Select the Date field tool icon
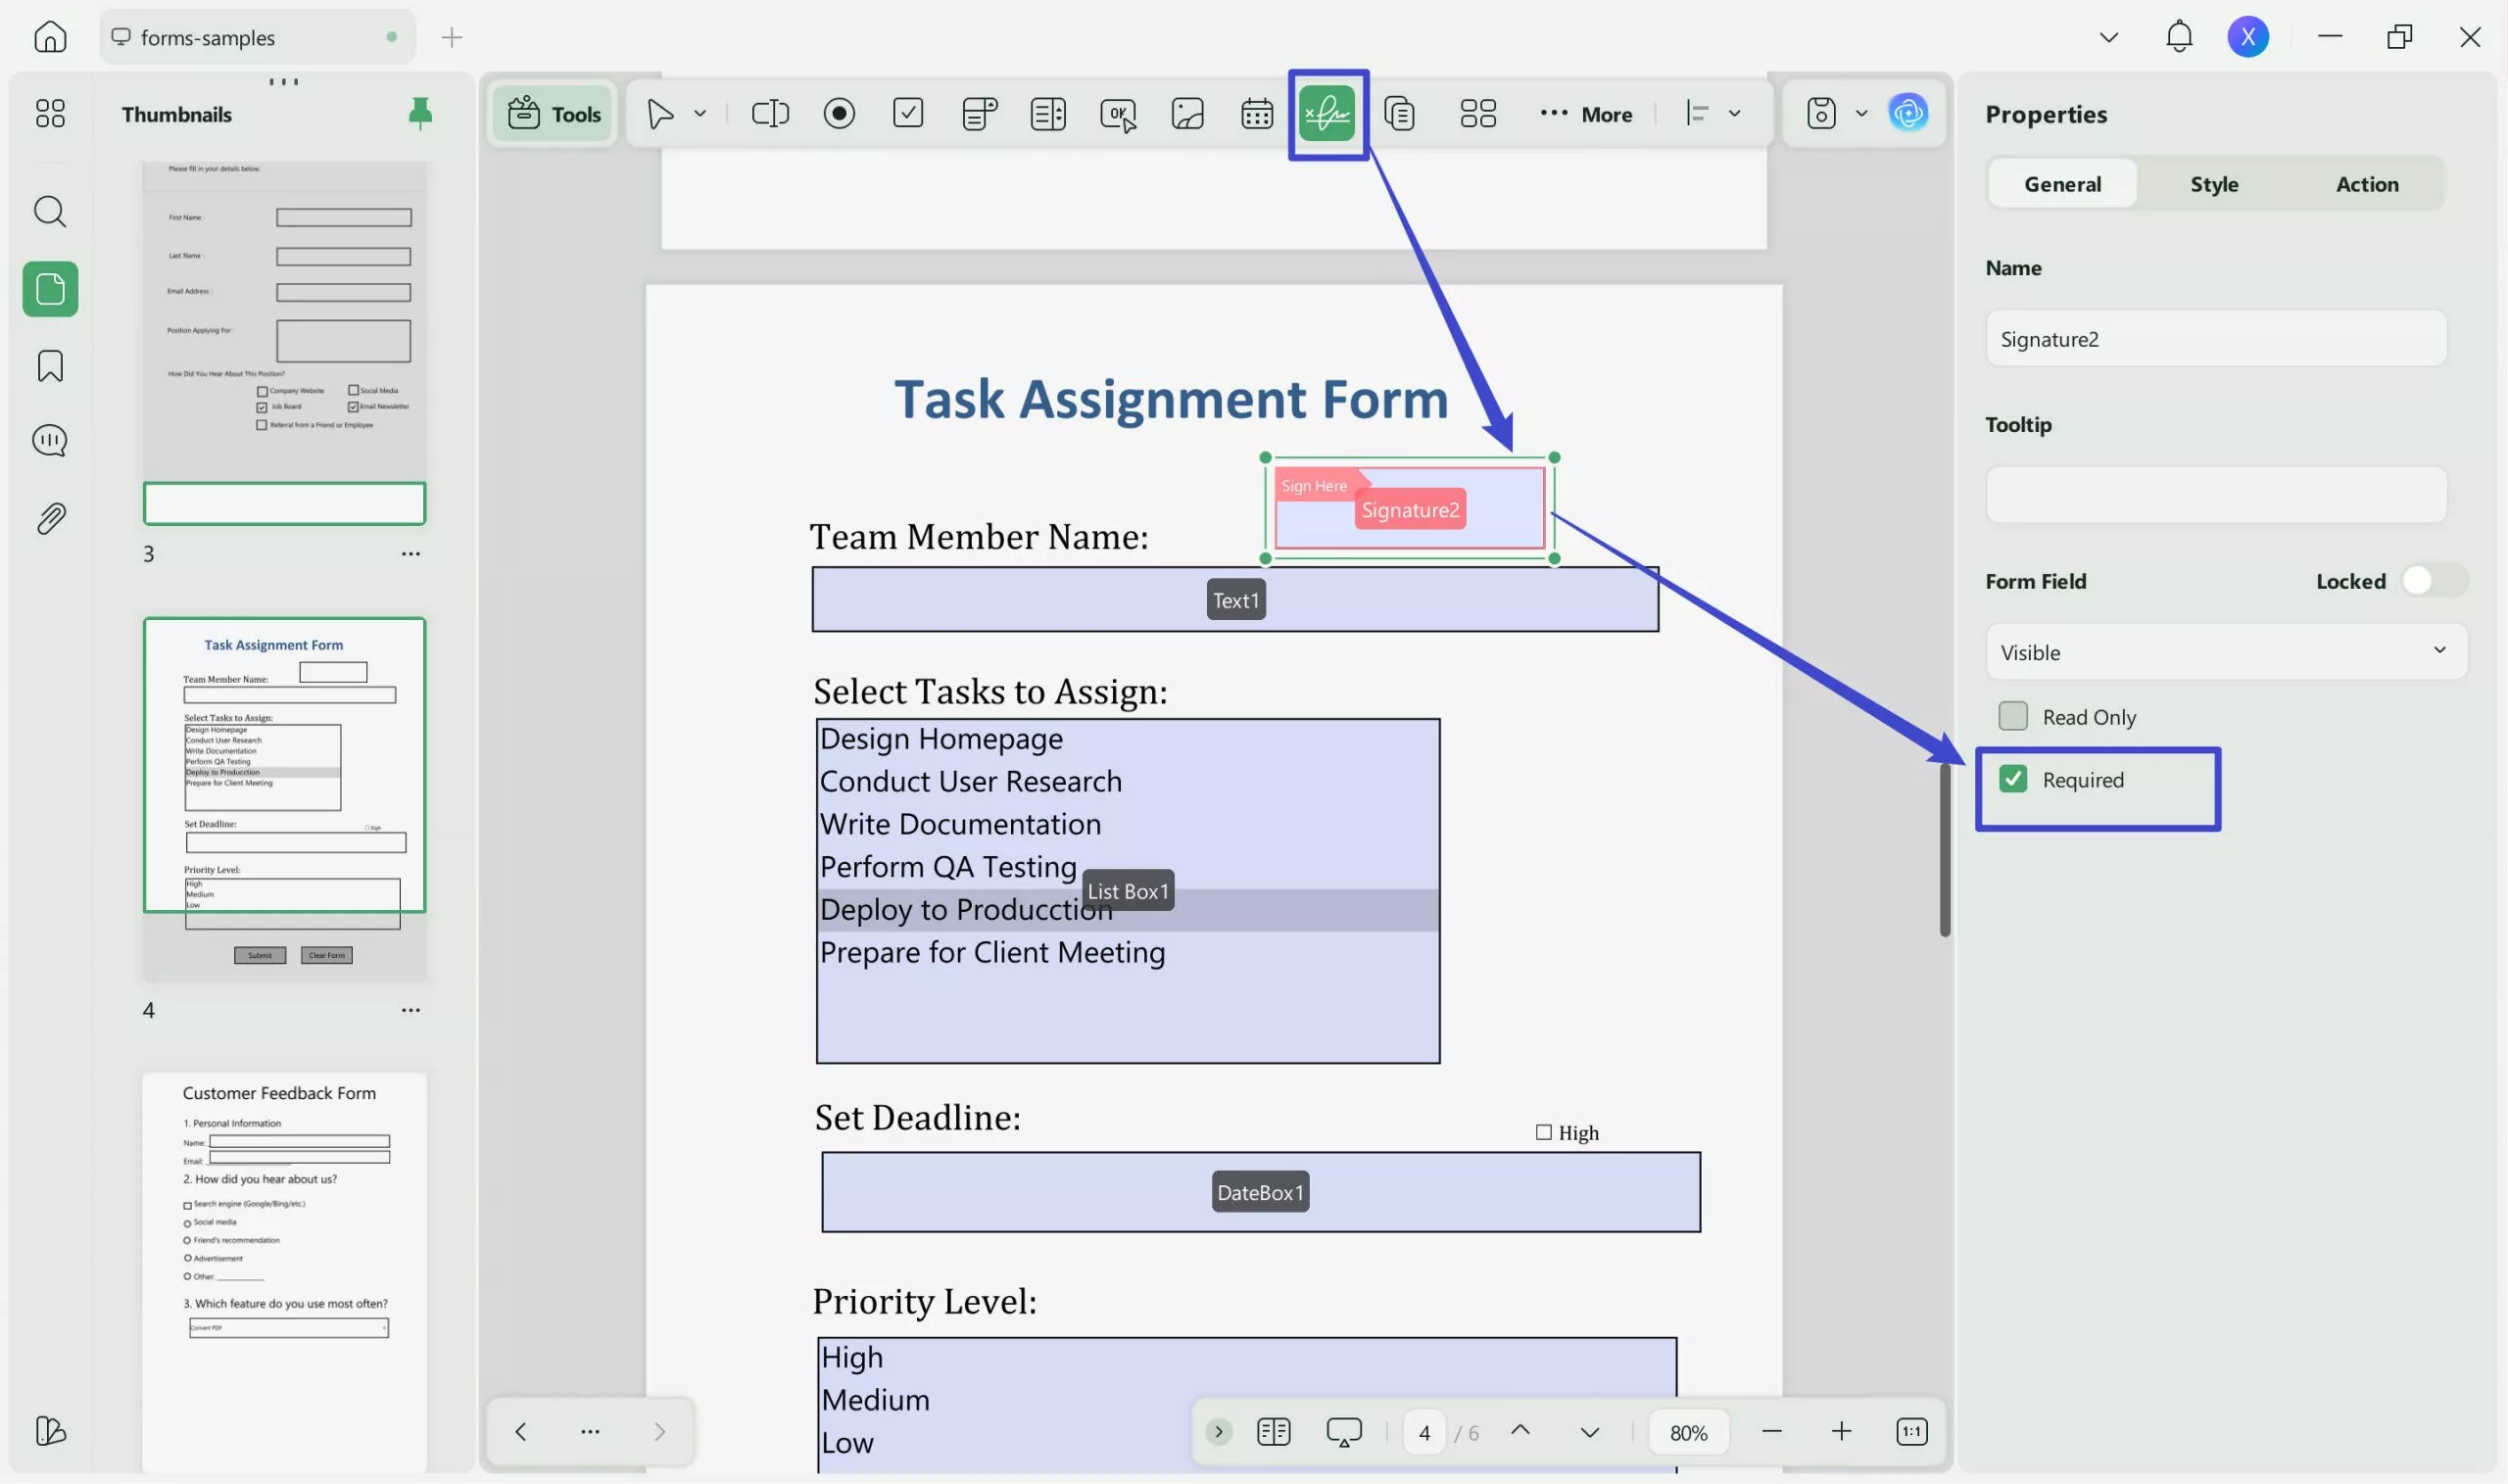 pos(1256,113)
